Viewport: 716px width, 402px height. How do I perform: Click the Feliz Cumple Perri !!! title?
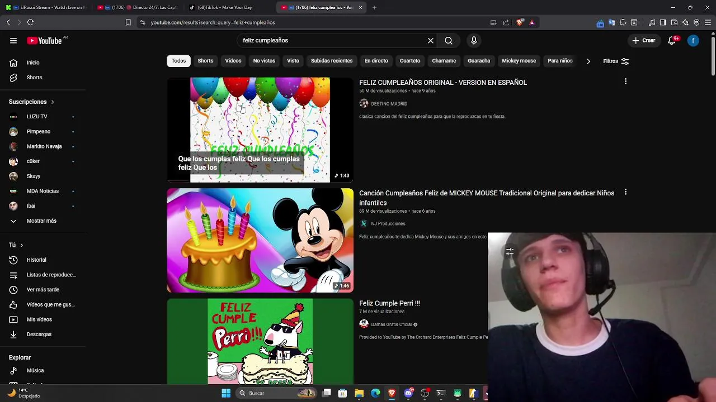(389, 303)
